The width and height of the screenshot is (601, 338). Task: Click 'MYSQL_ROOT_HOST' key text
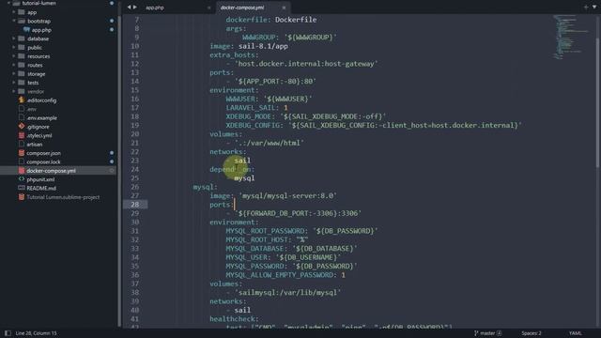[x=256, y=240]
